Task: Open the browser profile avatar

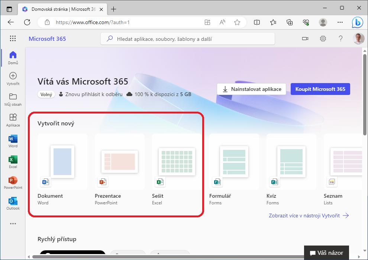Action: [x=323, y=22]
